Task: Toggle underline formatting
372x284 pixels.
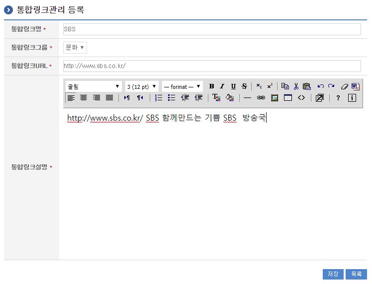Action: (233, 86)
